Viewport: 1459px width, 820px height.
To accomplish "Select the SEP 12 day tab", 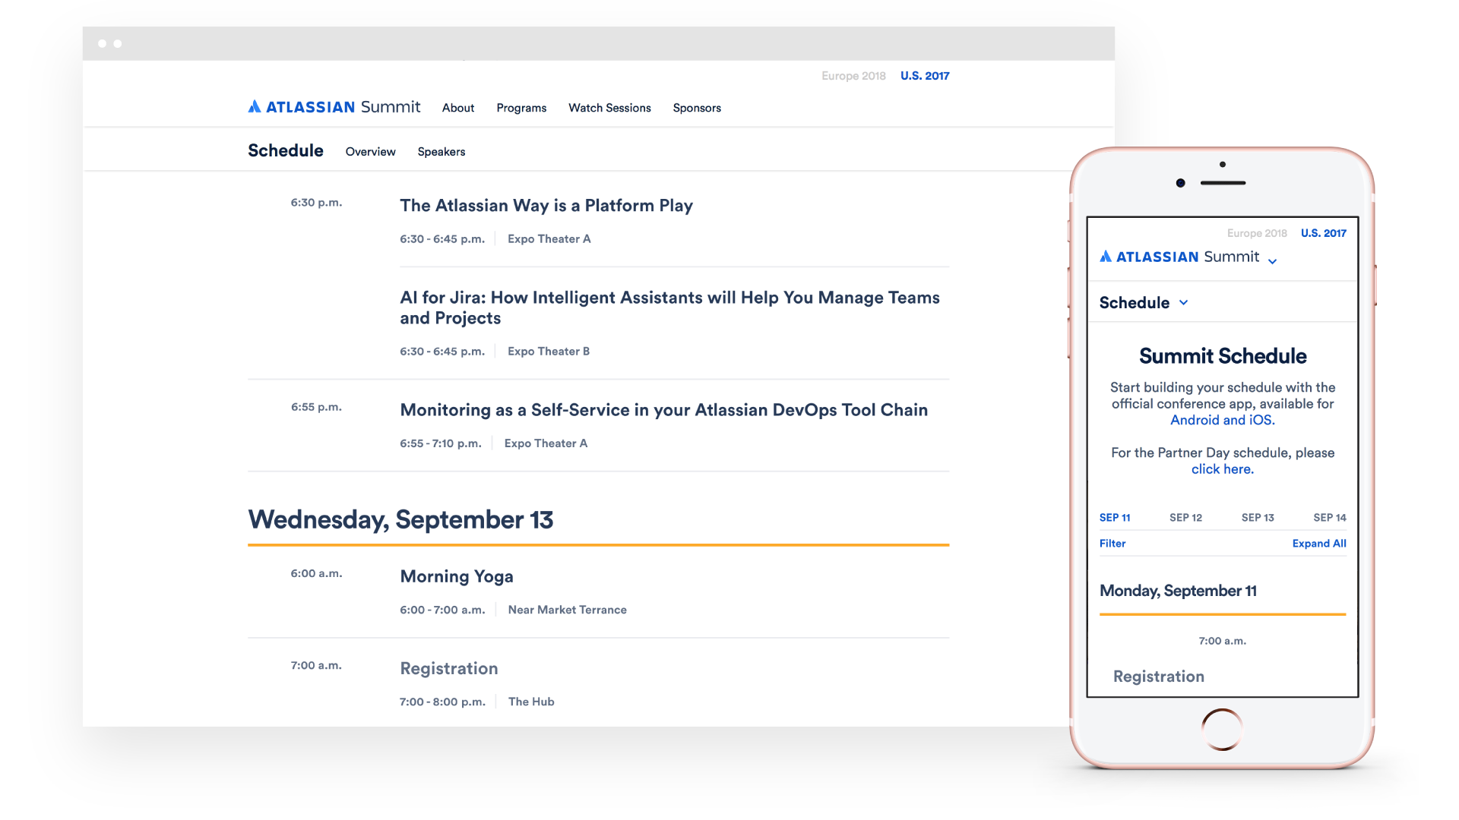I will pos(1185,518).
